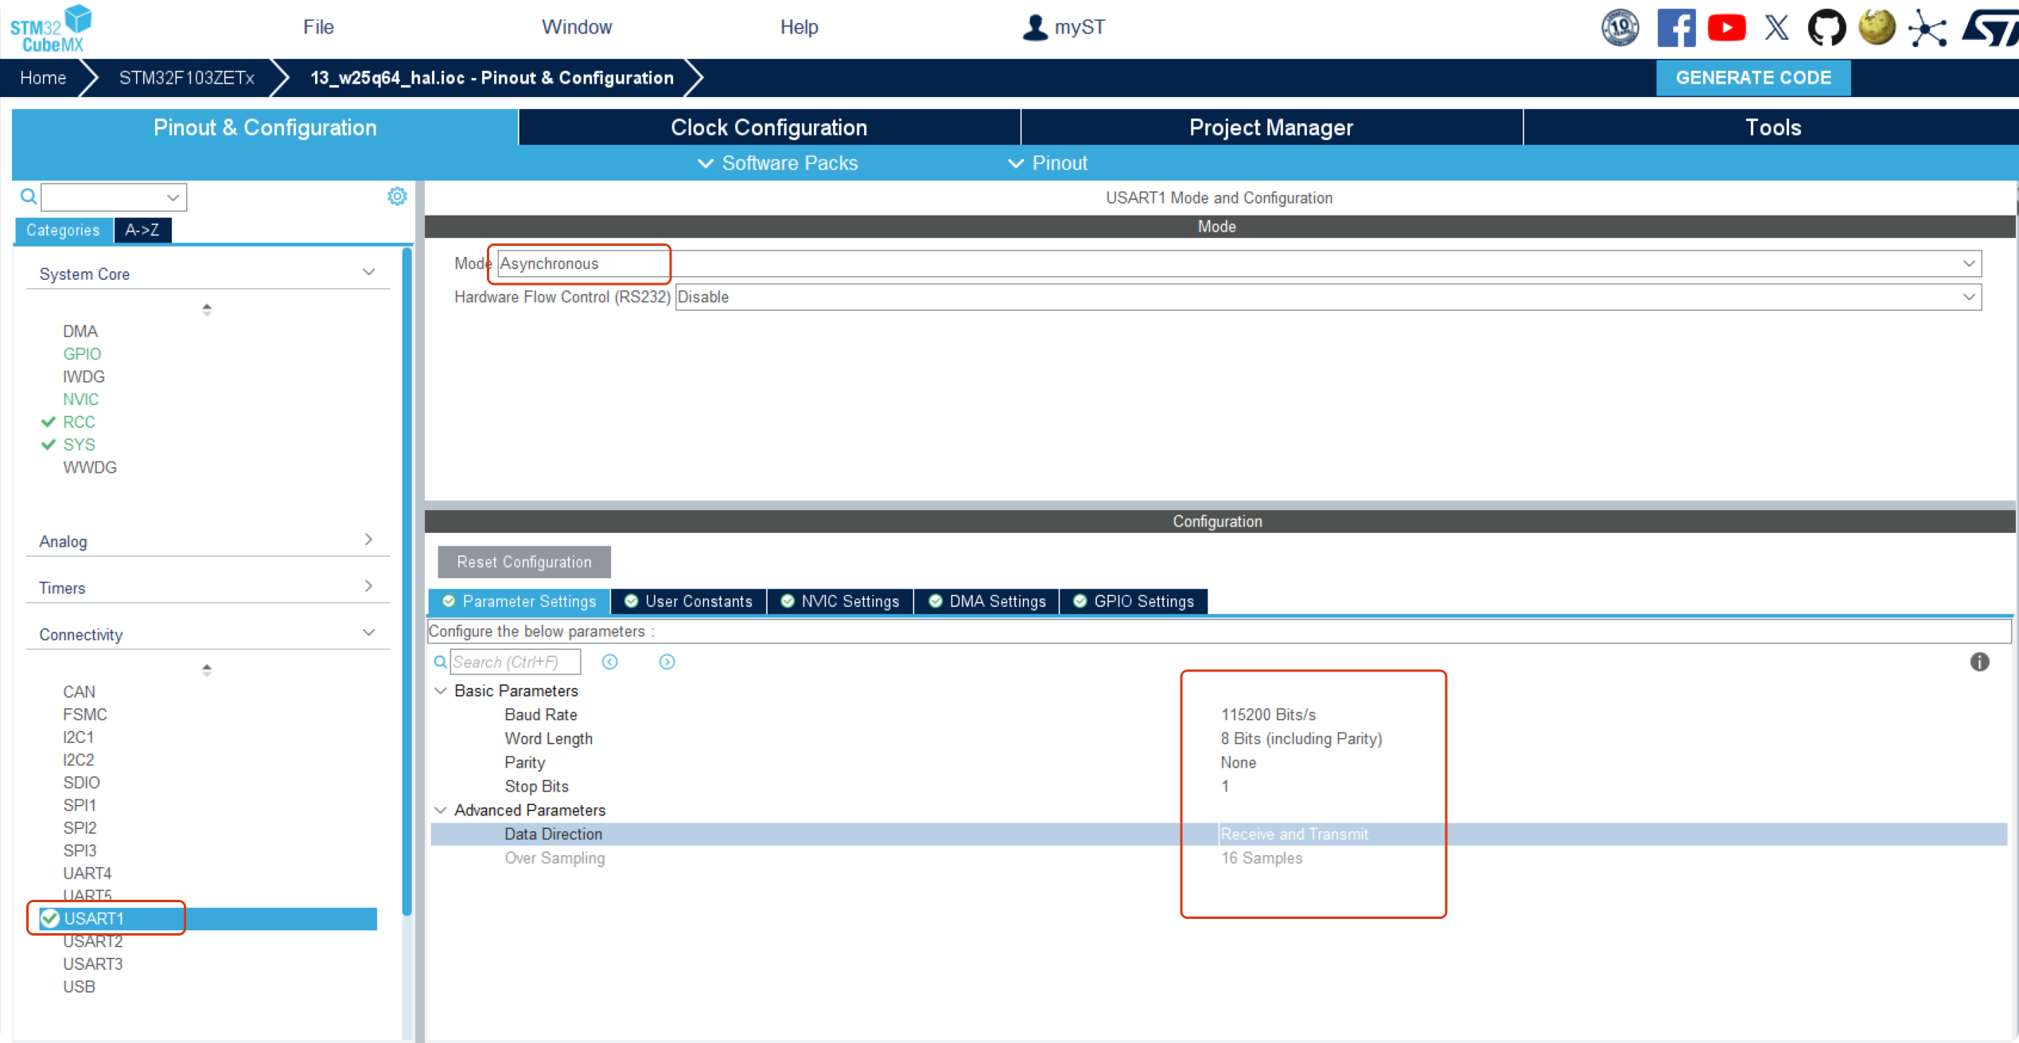The width and height of the screenshot is (2019, 1043).
Task: Go to previous search result arrow
Action: (x=610, y=662)
